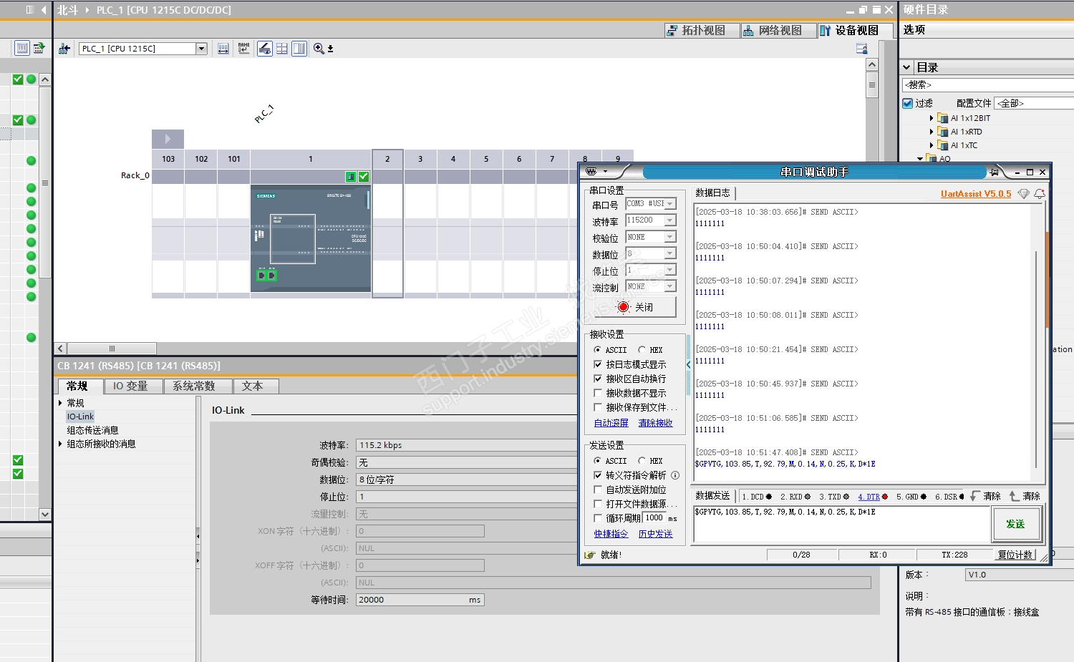Toggle the 转义符指令解析 checkbox
1074x662 pixels.
[598, 475]
